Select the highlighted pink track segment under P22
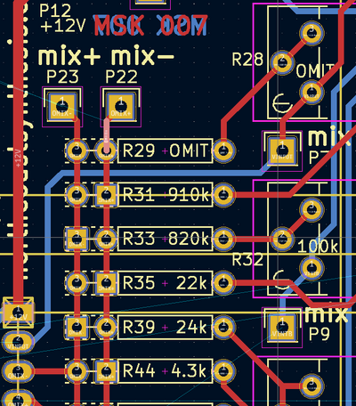 click(106, 134)
